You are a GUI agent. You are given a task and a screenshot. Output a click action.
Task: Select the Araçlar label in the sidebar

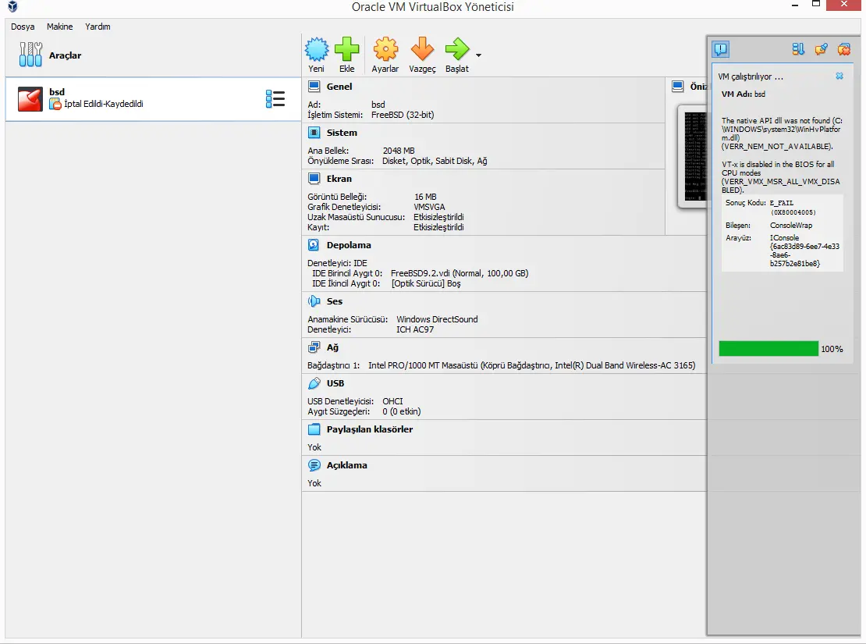pos(66,55)
